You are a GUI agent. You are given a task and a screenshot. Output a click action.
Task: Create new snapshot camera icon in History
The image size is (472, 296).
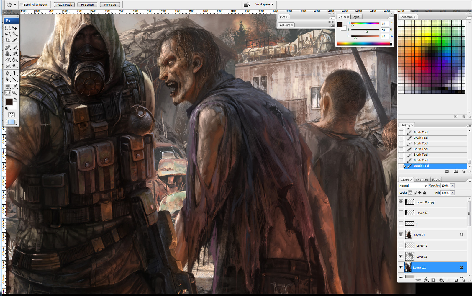click(x=456, y=171)
